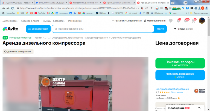The image size is (210, 111).
Task: Open 'Центр Аренды Оборудования' seller link
Action: [172, 89]
